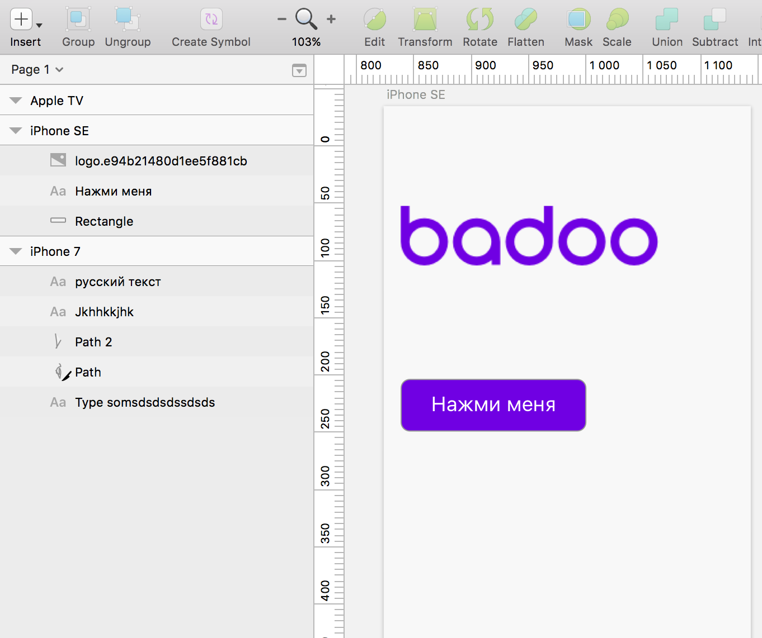Select the Jkhhkkjhk text layer
The height and width of the screenshot is (638, 762).
157,312
